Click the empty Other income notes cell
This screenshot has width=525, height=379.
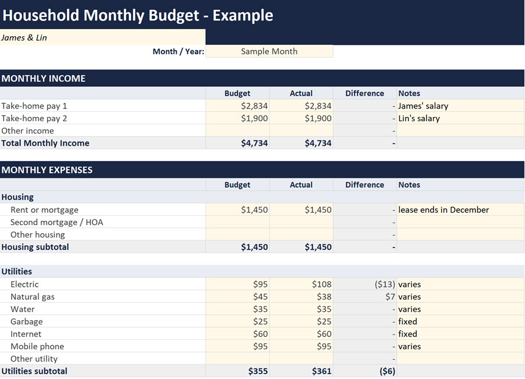click(460, 131)
